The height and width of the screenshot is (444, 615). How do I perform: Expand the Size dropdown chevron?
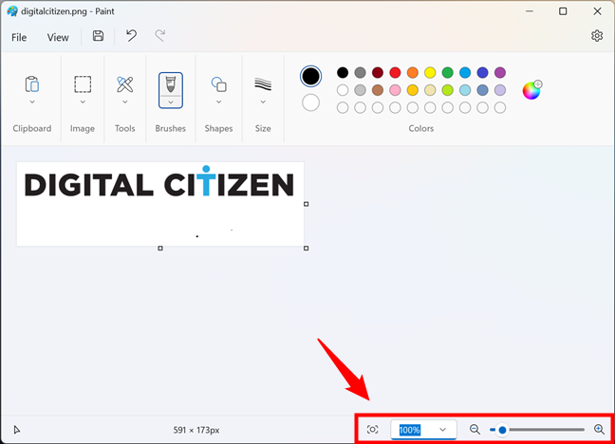[x=263, y=102]
